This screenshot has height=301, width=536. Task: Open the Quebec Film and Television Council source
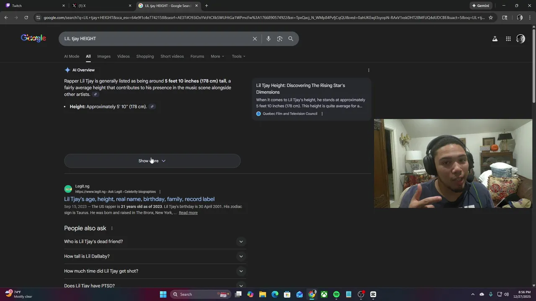(x=290, y=114)
